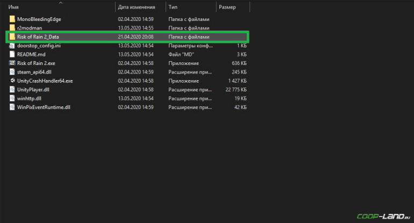Click the MonoBleedingEdge folder icon

tap(12, 19)
